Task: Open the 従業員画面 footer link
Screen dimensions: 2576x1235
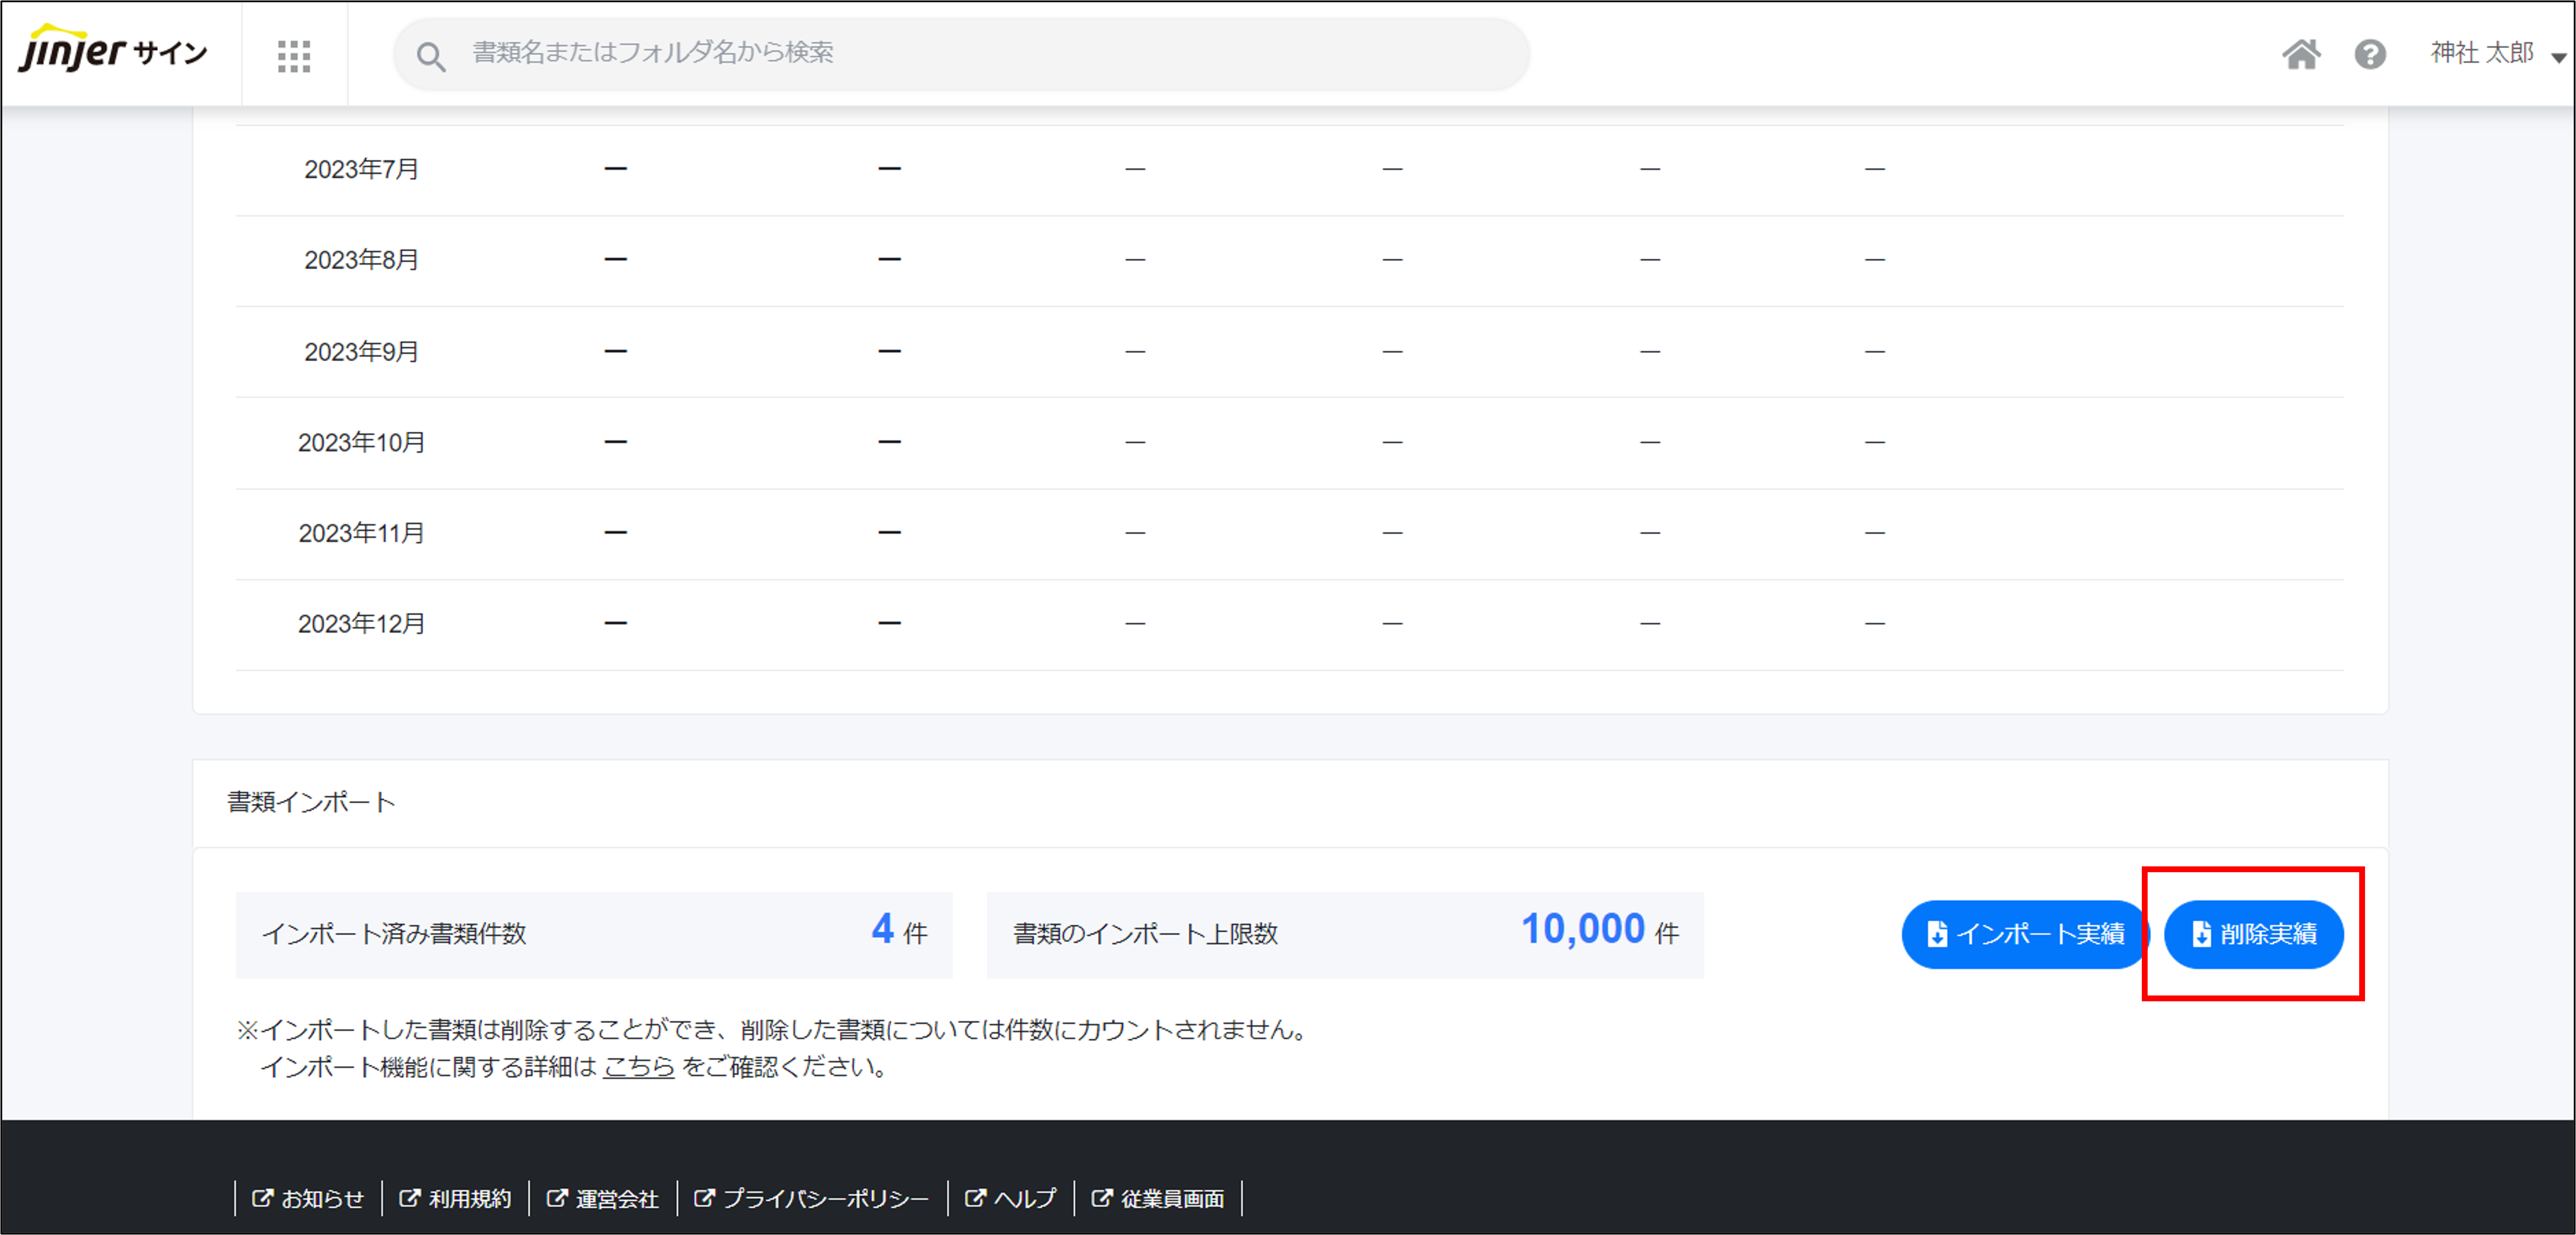Action: point(1171,1198)
